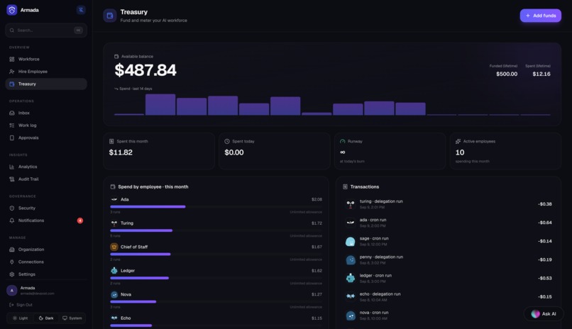Click Nova's avatar in spend list

click(114, 294)
